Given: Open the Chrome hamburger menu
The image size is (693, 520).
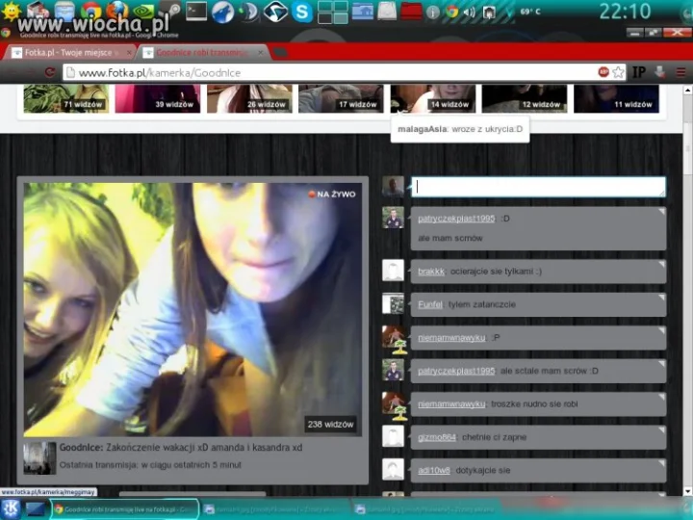Looking at the screenshot, I should click(680, 72).
